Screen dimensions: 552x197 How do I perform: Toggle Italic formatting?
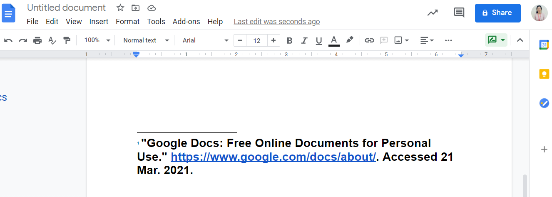point(304,40)
